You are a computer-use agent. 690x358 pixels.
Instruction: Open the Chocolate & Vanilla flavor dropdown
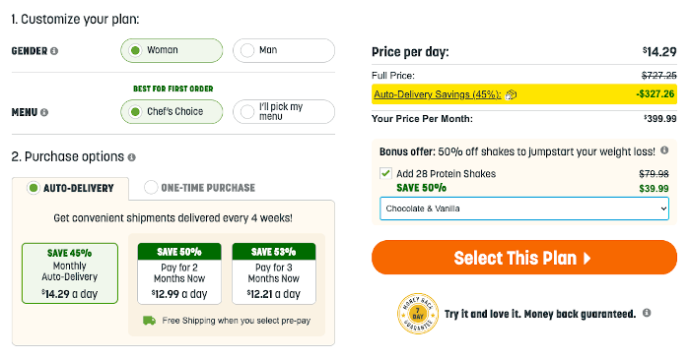tap(524, 209)
